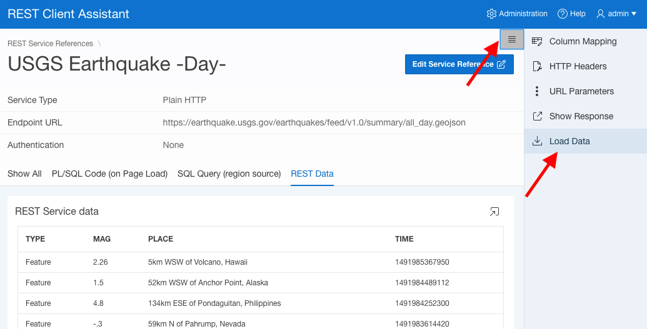Click the Administration gear icon
This screenshot has width=647, height=329.
coord(491,14)
